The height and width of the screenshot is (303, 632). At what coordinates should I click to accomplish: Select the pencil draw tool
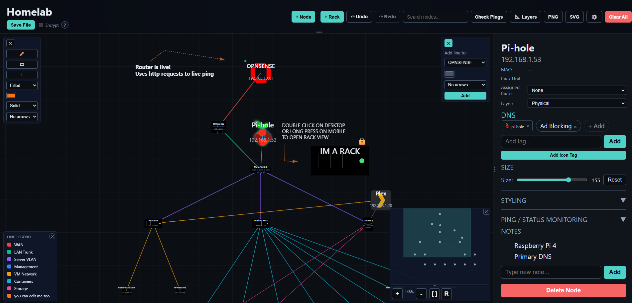(22, 54)
